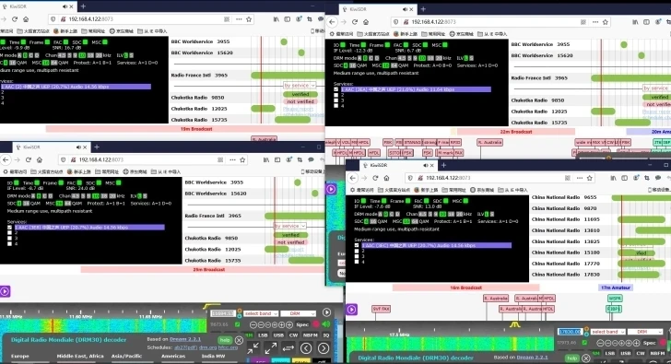The image size is (671, 364).
Task: Open page actions ellipsis in top-right address bar
Action: 595,22
